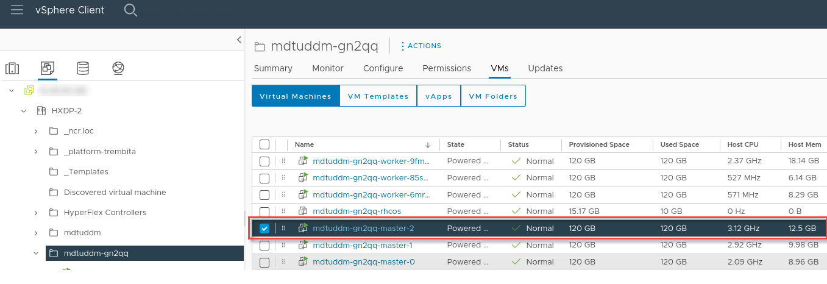Open the hamburger main menu

pos(17,10)
